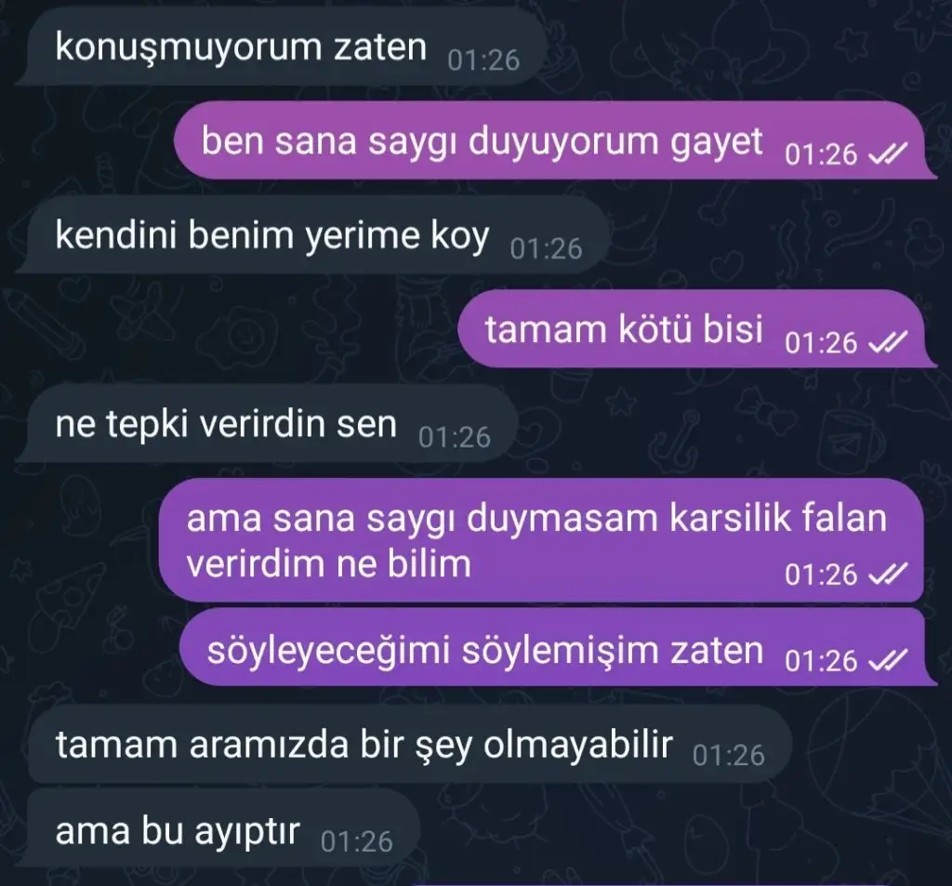Tap the 'tamam kötü bisi' purple bubble
Viewport: 952px width, 886px height.
(695, 329)
